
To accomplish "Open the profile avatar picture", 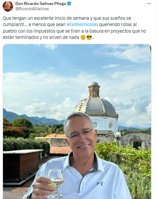I will point(8,6).
